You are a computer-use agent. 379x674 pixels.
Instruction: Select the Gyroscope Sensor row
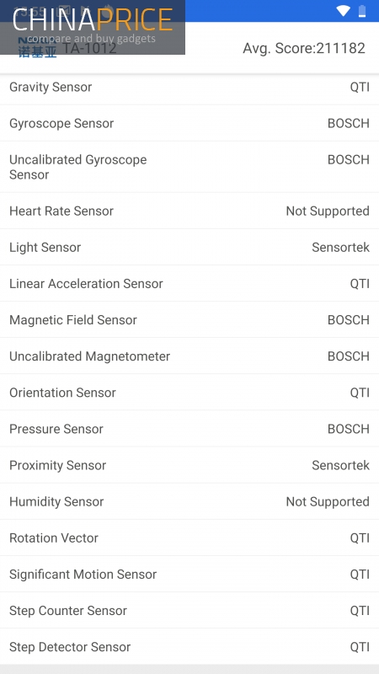pos(189,123)
